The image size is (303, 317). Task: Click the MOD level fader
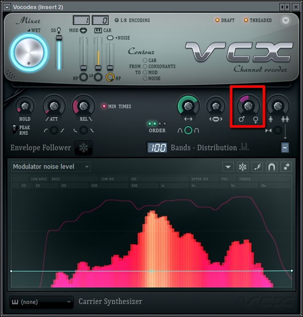tap(83, 68)
